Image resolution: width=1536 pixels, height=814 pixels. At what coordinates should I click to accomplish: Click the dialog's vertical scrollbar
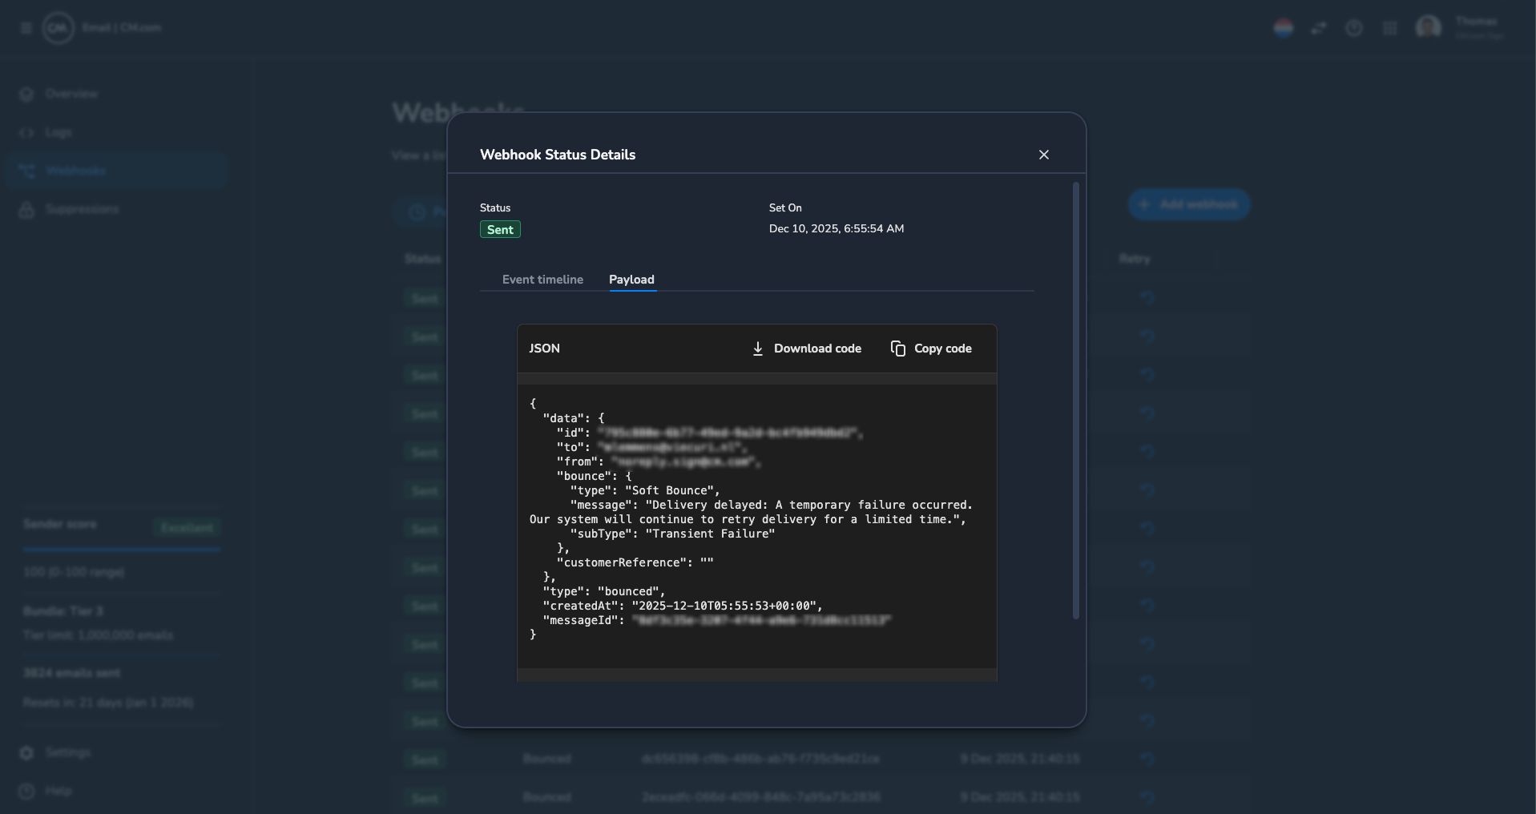click(1075, 401)
